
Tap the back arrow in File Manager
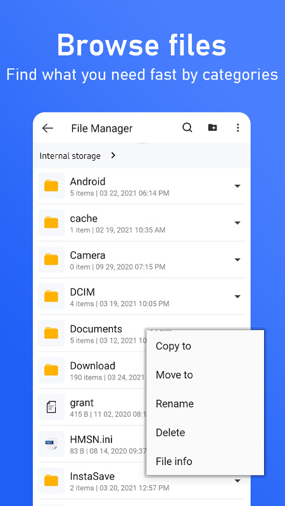(x=47, y=128)
